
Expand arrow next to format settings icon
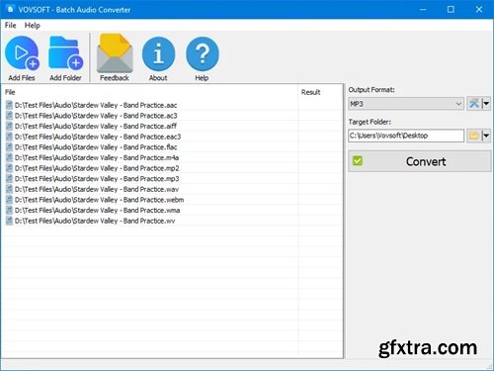pos(486,104)
